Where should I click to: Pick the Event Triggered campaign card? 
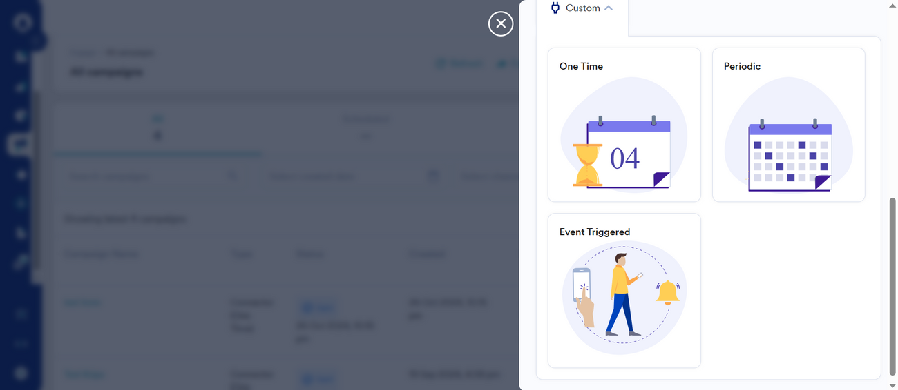[624, 290]
